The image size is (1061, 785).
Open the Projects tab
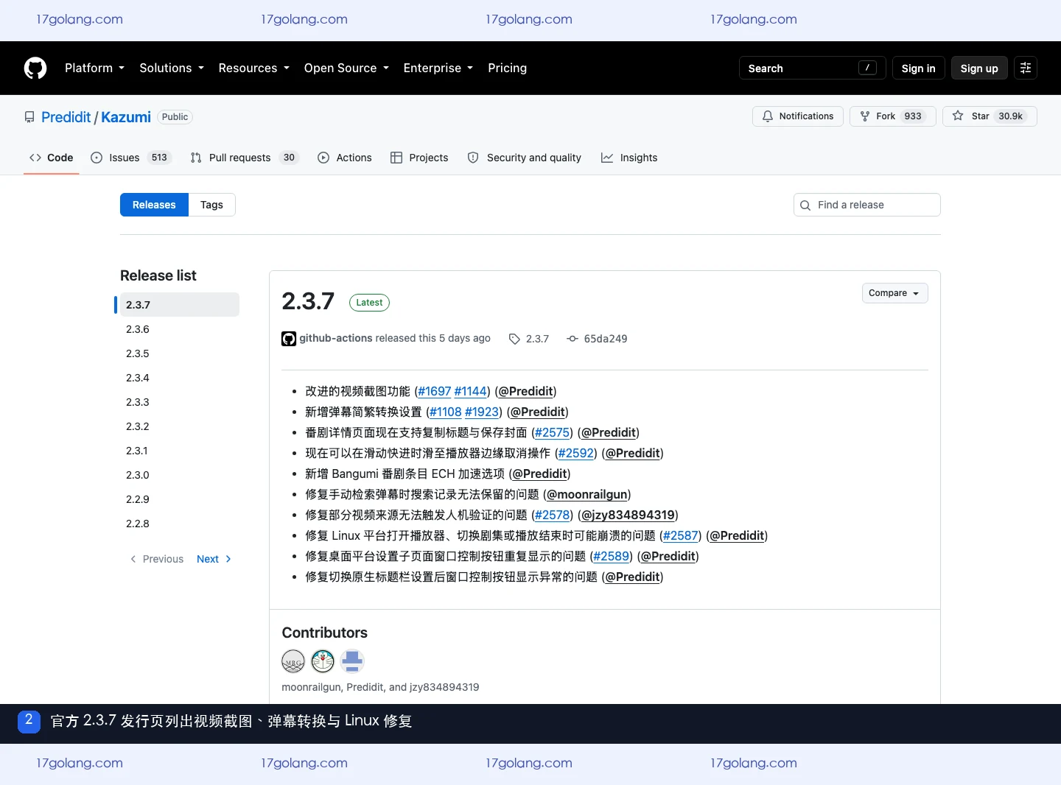click(419, 158)
